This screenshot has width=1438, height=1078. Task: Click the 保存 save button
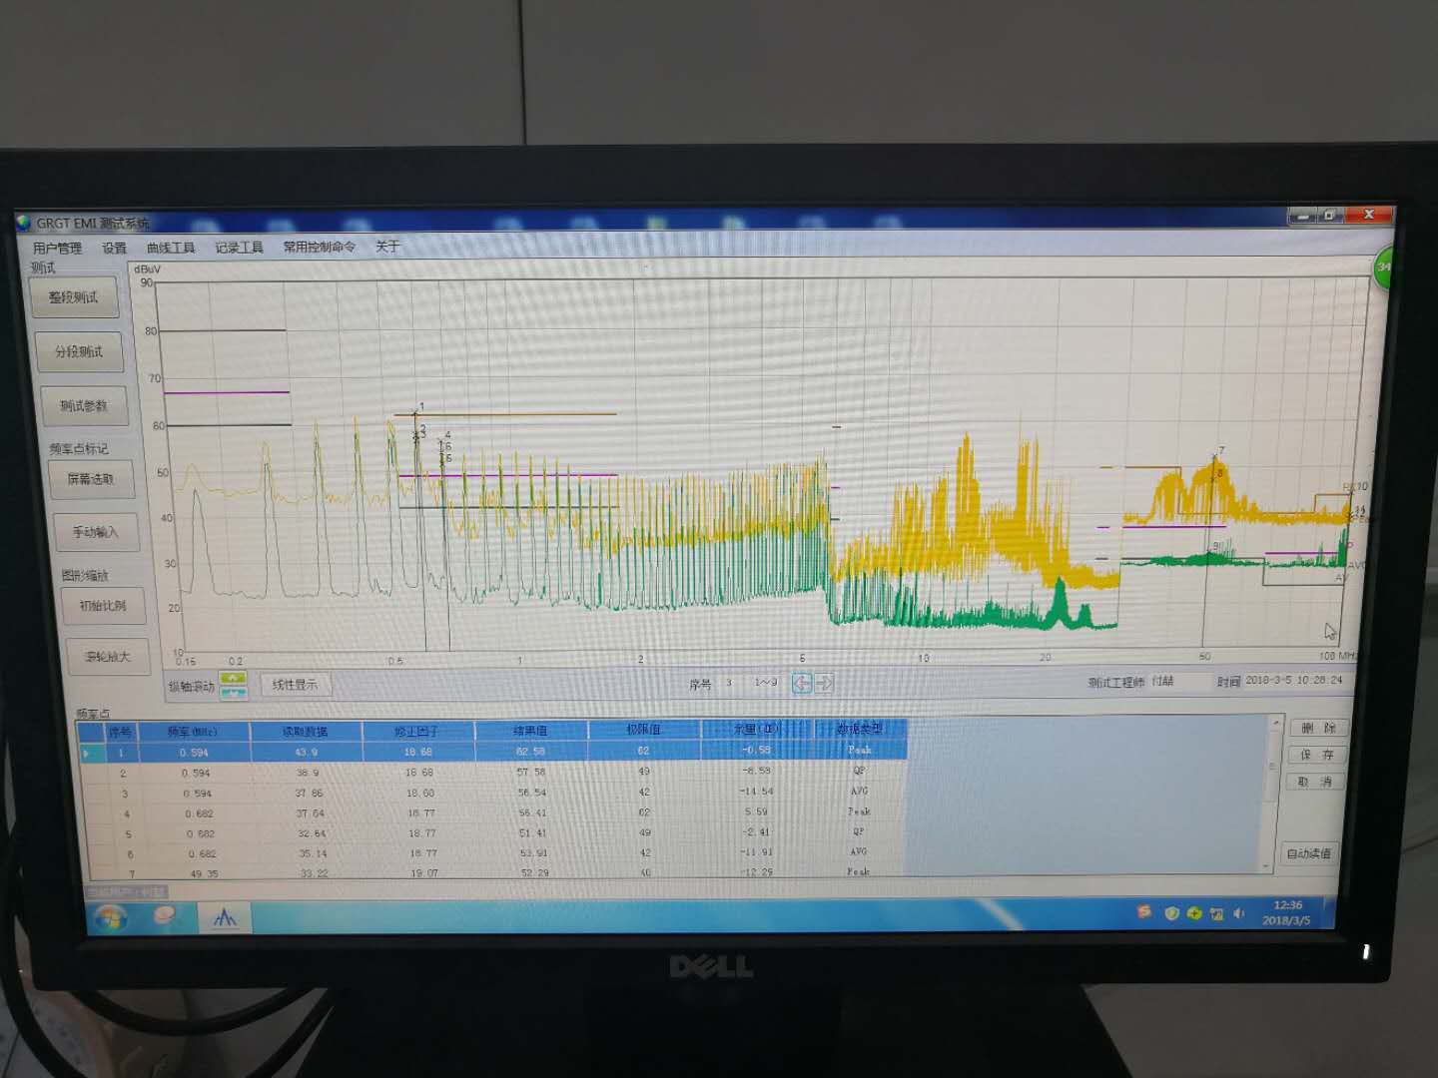click(x=1317, y=755)
